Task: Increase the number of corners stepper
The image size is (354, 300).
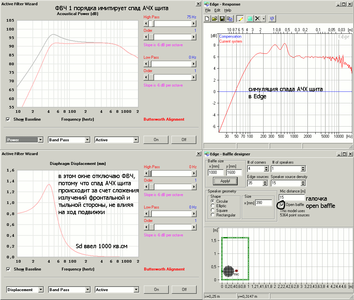Action: 266,168
